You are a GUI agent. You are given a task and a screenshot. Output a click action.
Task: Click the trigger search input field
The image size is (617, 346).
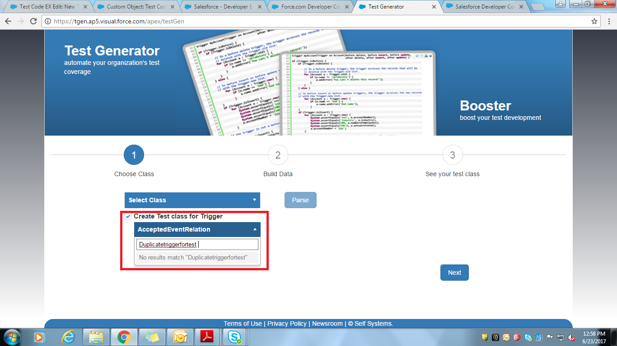(197, 244)
